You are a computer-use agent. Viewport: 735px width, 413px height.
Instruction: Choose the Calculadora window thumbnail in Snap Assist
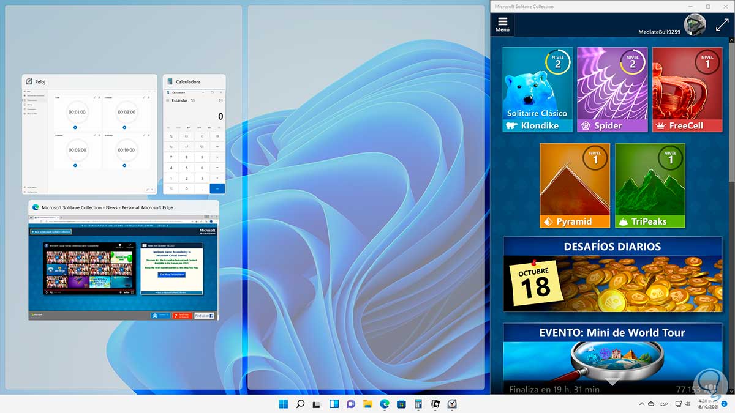[x=194, y=135]
